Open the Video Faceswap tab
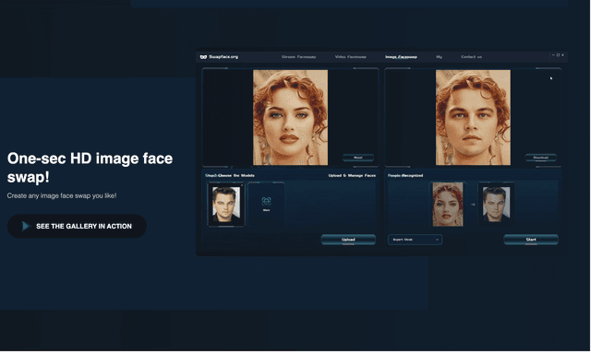The width and height of the screenshot is (591, 353). [x=351, y=57]
